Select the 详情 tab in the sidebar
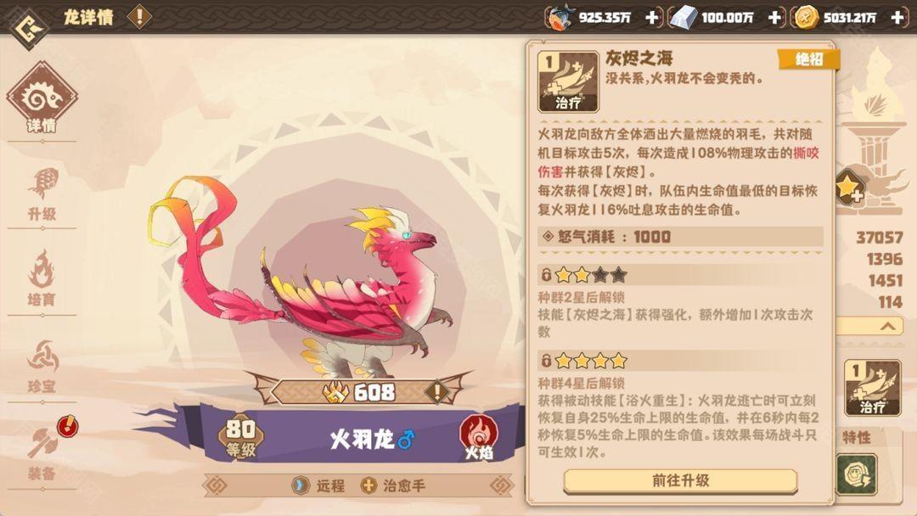The height and width of the screenshot is (516, 917). pos(42,98)
